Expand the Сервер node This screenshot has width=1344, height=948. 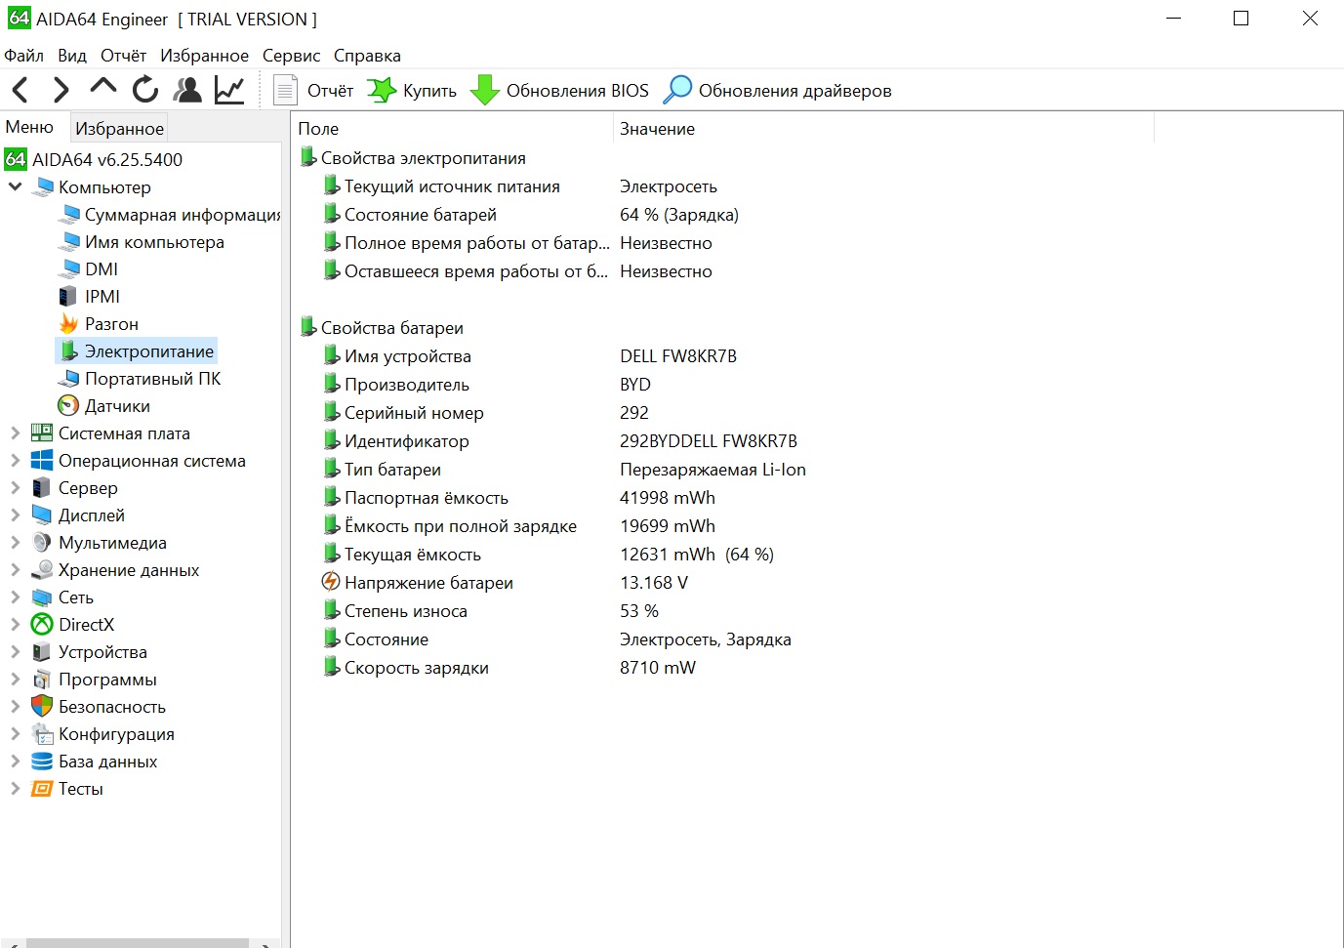[x=15, y=487]
